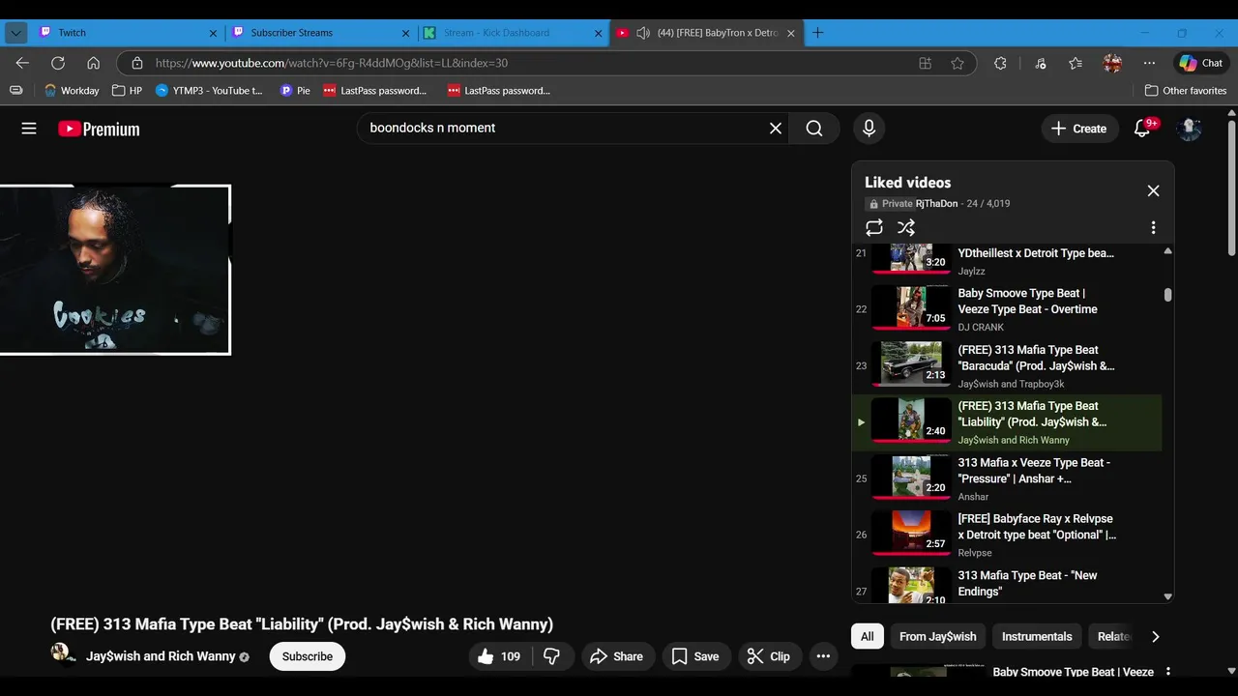Open browser extensions puzzle icon

click(1000, 63)
